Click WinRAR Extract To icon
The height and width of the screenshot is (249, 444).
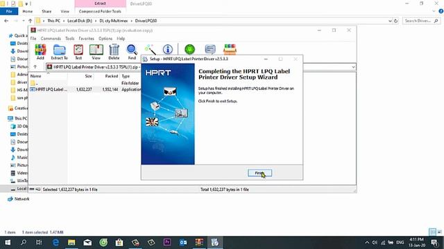pos(59,52)
